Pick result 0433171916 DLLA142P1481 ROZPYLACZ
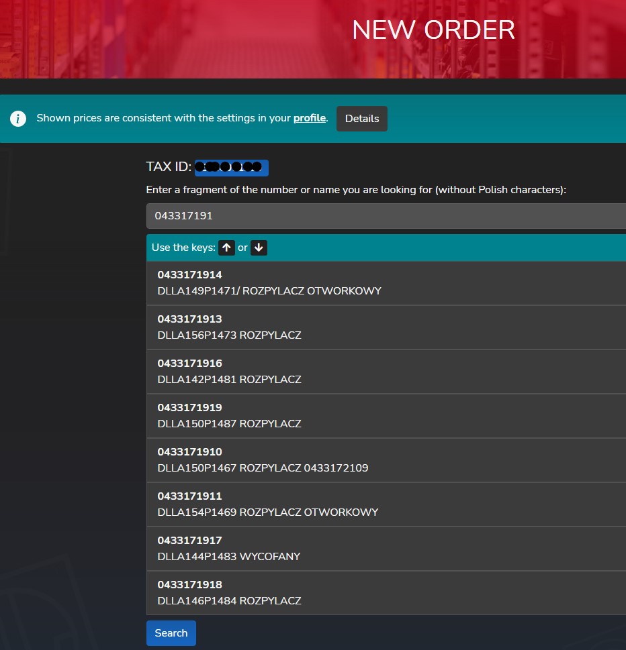 [386, 372]
